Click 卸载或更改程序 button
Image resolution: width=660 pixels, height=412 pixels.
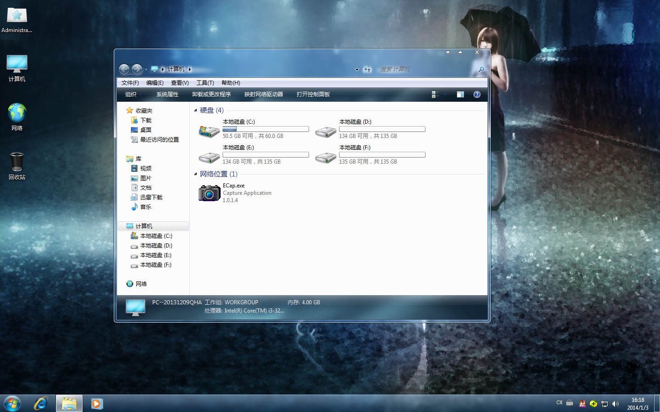click(211, 94)
